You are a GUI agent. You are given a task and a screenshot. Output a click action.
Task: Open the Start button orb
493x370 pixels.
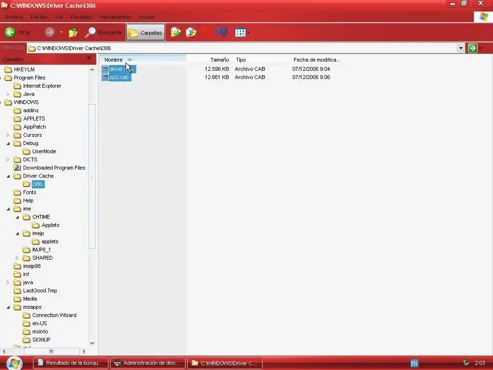(x=14, y=363)
